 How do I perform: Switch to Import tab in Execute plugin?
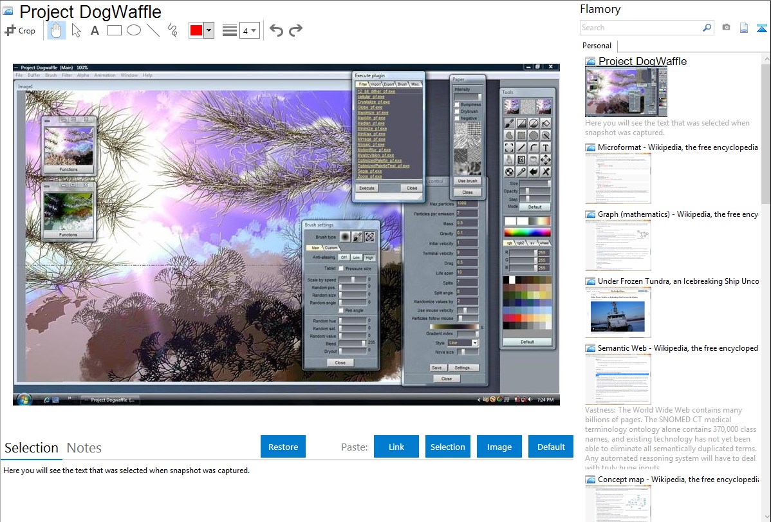point(376,84)
